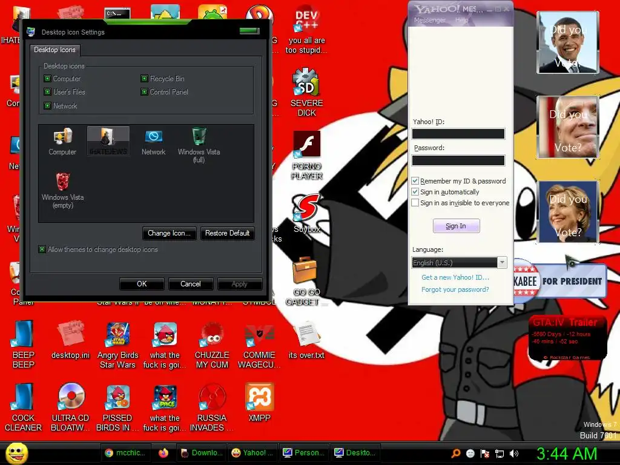The image size is (620, 465).
Task: Open the Messenger menu in Yahoo Messenger
Action: 429,20
